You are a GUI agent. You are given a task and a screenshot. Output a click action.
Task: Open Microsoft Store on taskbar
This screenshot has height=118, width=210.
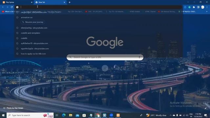(84, 115)
